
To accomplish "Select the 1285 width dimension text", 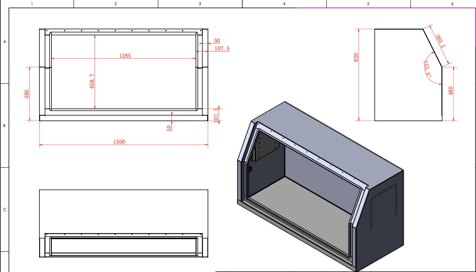I will pyautogui.click(x=125, y=55).
